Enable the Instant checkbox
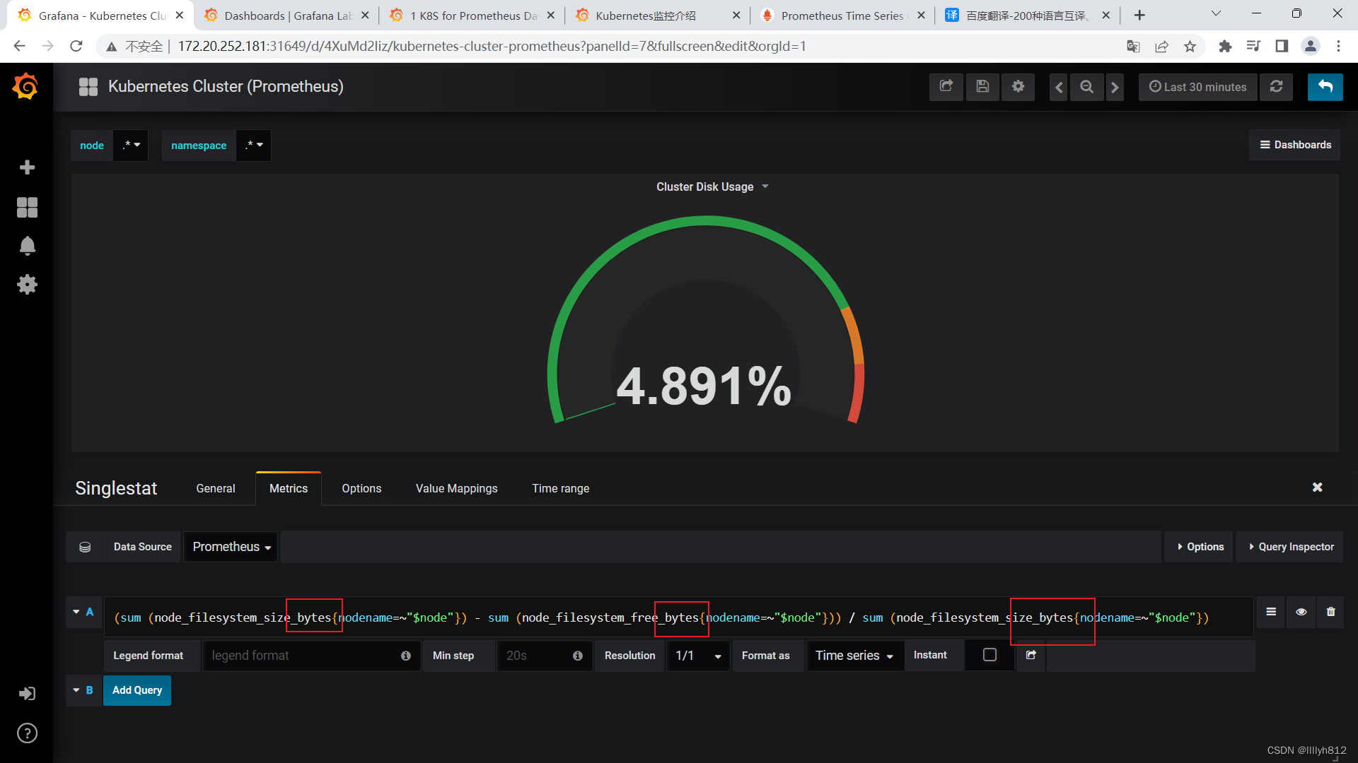Screen dimensions: 1358x763 click(x=990, y=656)
